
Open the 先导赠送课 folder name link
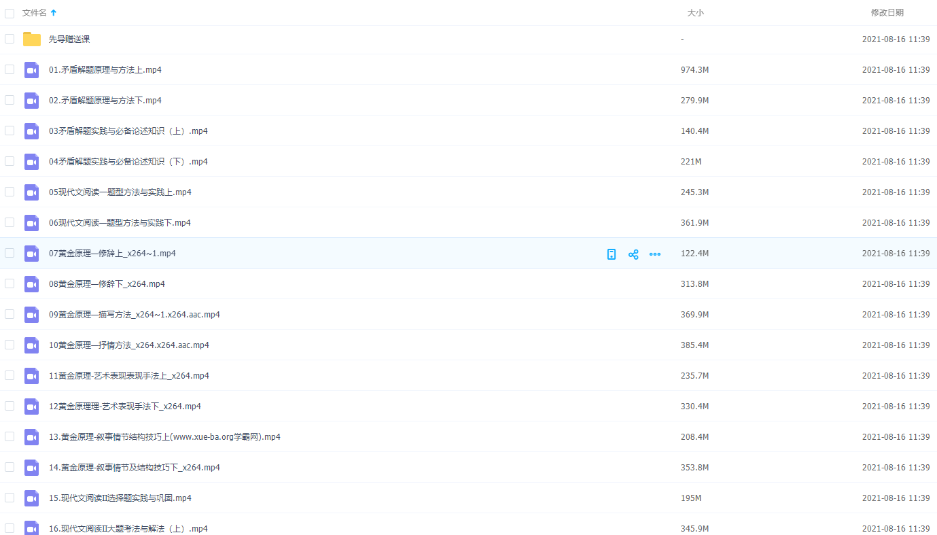[69, 39]
